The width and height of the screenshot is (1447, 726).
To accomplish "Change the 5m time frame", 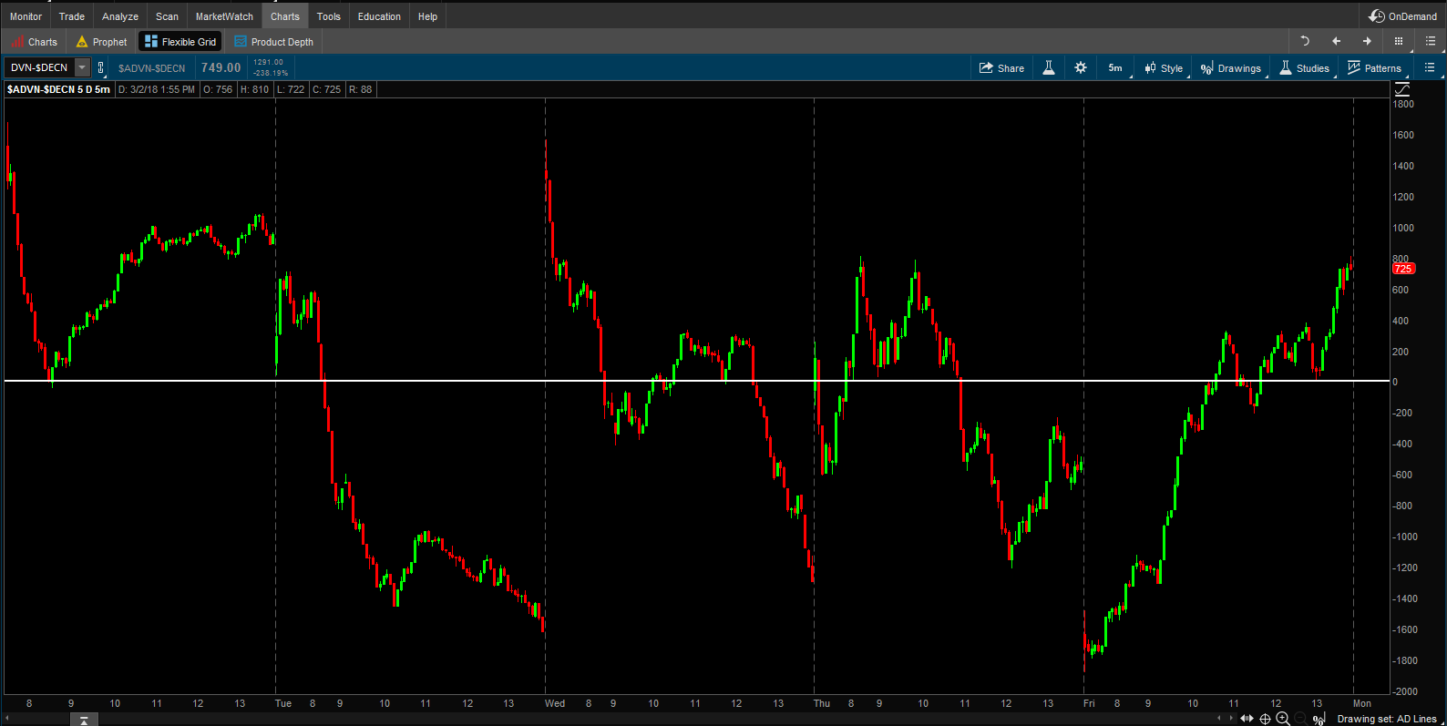I will [1115, 68].
